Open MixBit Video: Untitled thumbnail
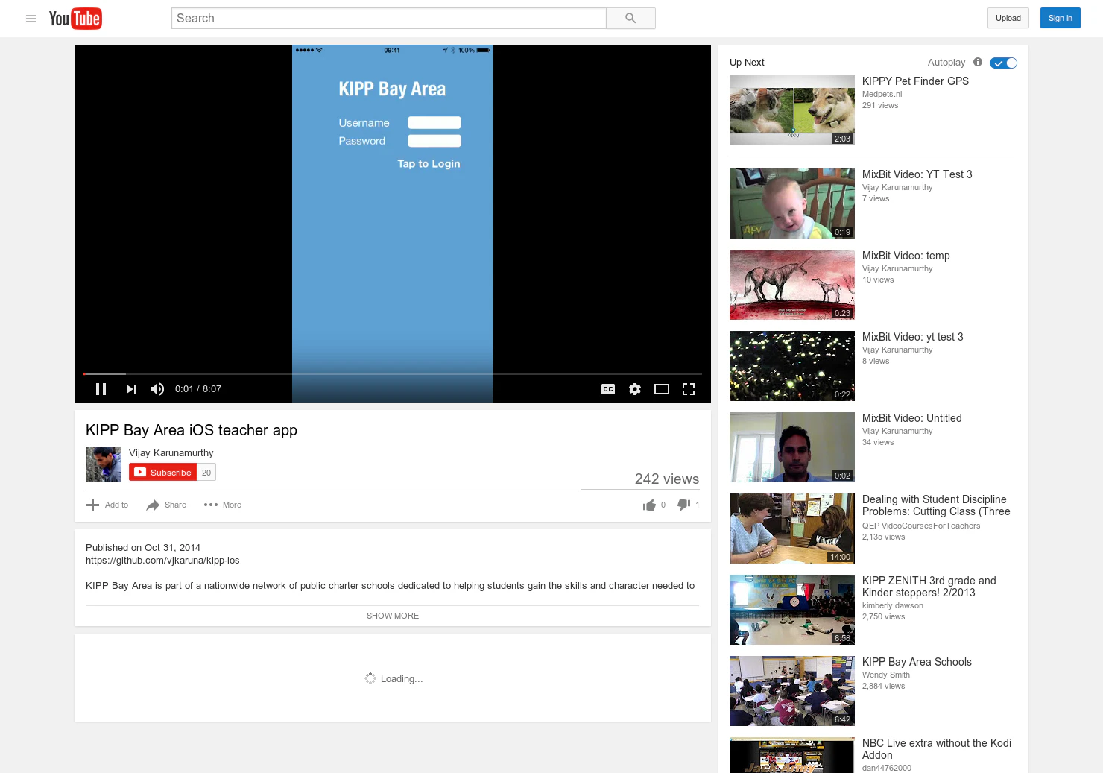 792,447
